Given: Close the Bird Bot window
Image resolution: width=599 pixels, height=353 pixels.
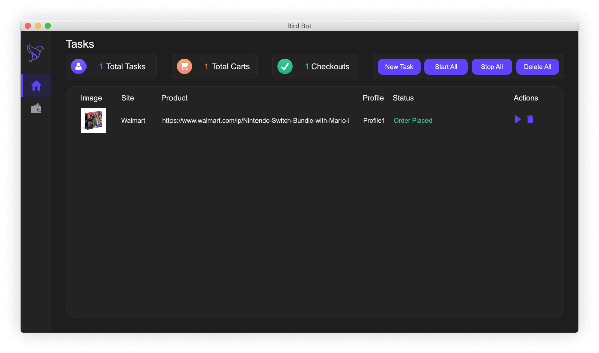Looking at the screenshot, I should [28, 26].
